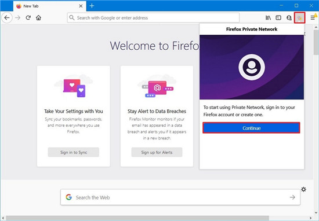
Task: Click the forward navigation arrow
Action: 18,18
